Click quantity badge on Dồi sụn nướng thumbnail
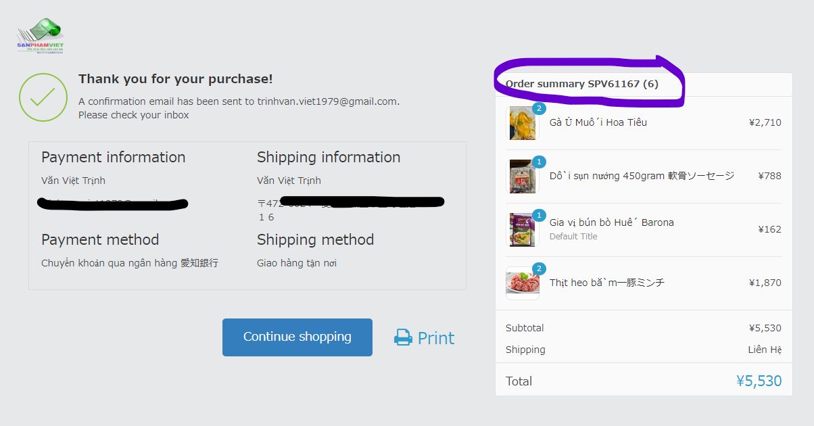Screen dimensions: 814x426 point(539,162)
